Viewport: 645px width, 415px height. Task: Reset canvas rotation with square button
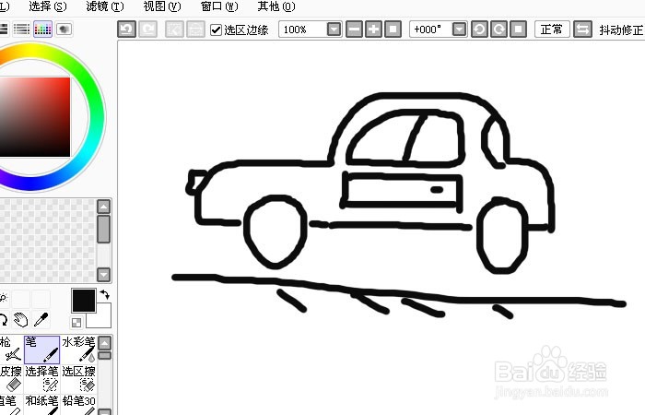point(518,30)
